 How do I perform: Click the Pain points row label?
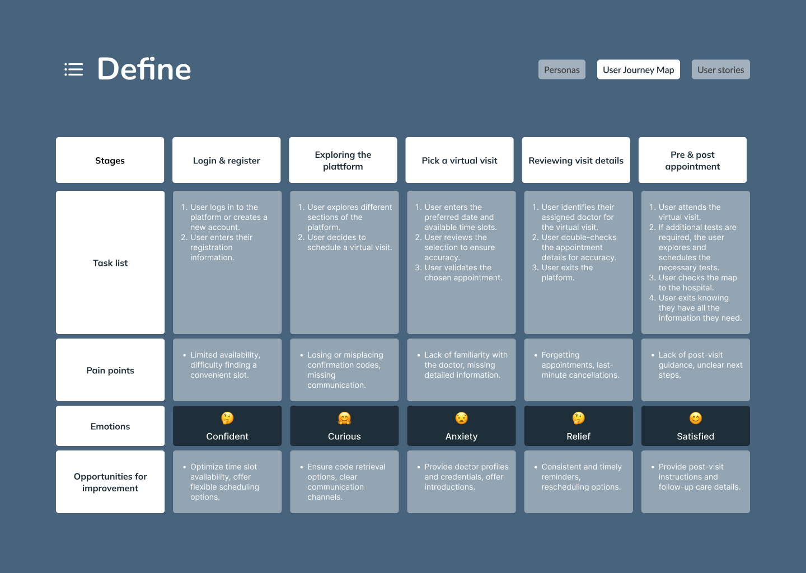[x=110, y=370]
